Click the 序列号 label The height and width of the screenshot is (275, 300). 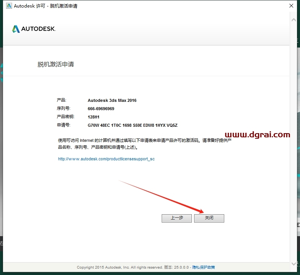63,108
